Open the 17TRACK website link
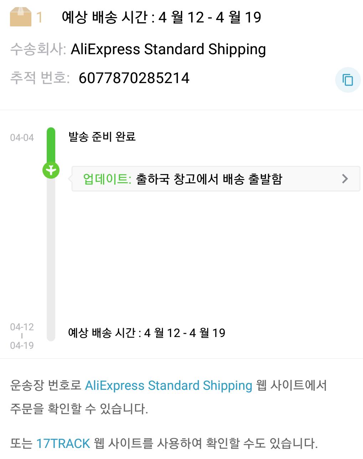The height and width of the screenshot is (459, 363). pyautogui.click(x=63, y=443)
